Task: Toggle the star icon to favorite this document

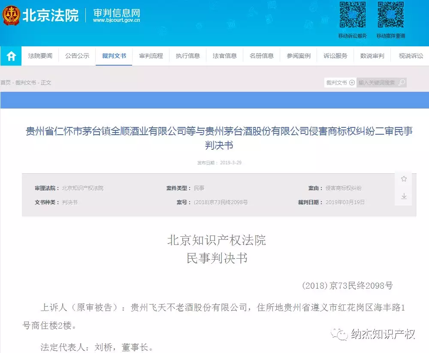Action: pos(404,179)
